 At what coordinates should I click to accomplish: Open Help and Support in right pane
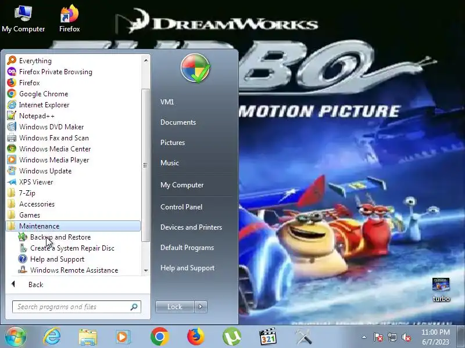click(187, 268)
